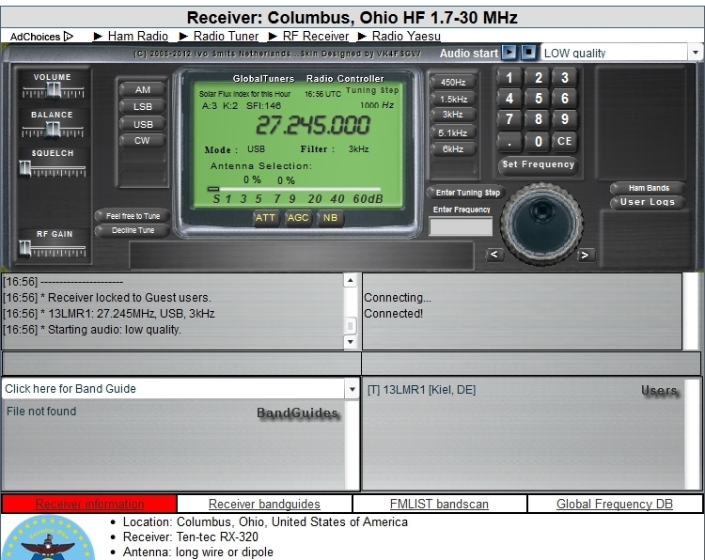Toggle the ATT attenuator

(266, 218)
